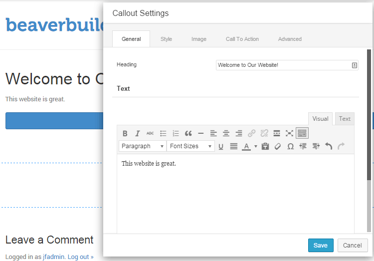
Task: Toggle distraction-free fullscreen mode
Action: (289, 133)
